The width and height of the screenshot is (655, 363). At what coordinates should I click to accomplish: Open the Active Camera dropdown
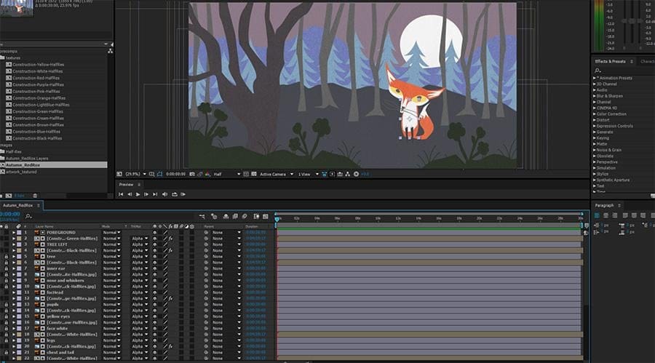(x=276, y=174)
